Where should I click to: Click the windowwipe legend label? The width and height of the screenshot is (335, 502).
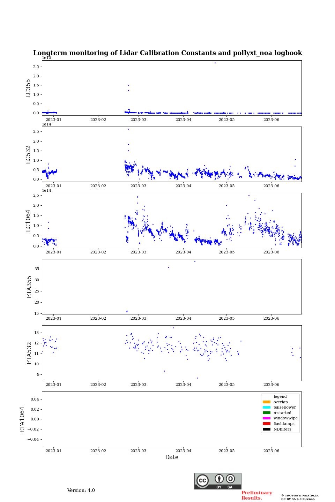[x=285, y=418]
